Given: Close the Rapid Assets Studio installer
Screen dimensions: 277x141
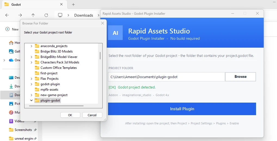Looking at the screenshot, I should tap(257, 13).
